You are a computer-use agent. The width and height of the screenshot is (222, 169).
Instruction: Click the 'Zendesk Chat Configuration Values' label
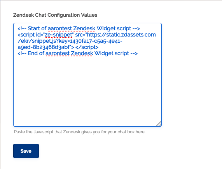(55, 15)
